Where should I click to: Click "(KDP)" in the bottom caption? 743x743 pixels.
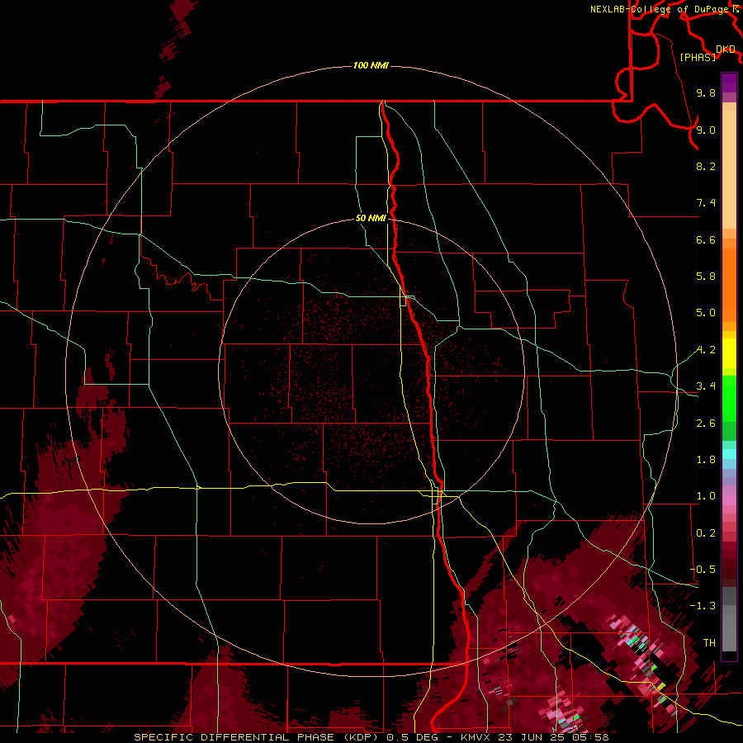(361, 737)
